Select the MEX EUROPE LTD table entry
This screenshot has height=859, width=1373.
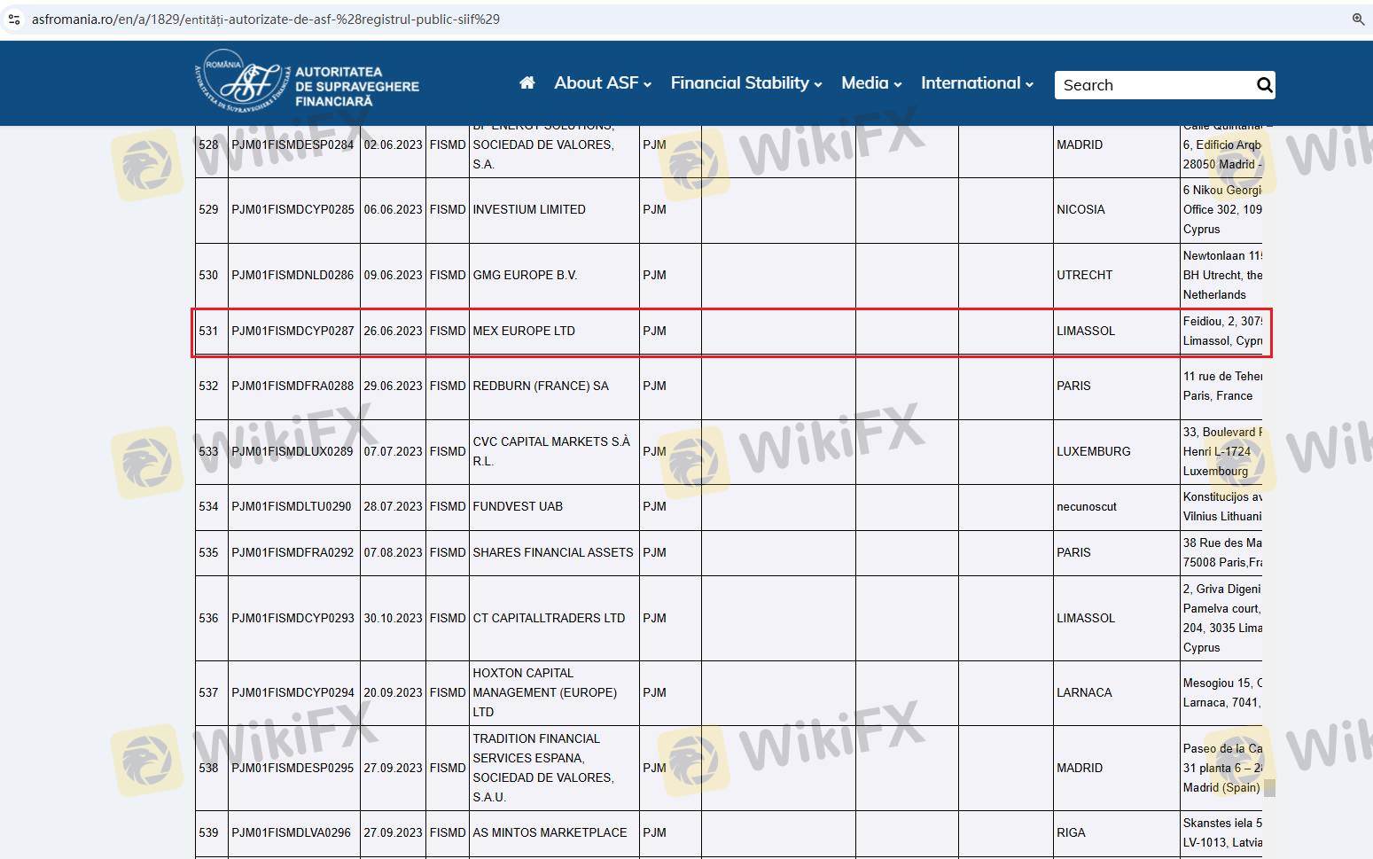click(524, 331)
